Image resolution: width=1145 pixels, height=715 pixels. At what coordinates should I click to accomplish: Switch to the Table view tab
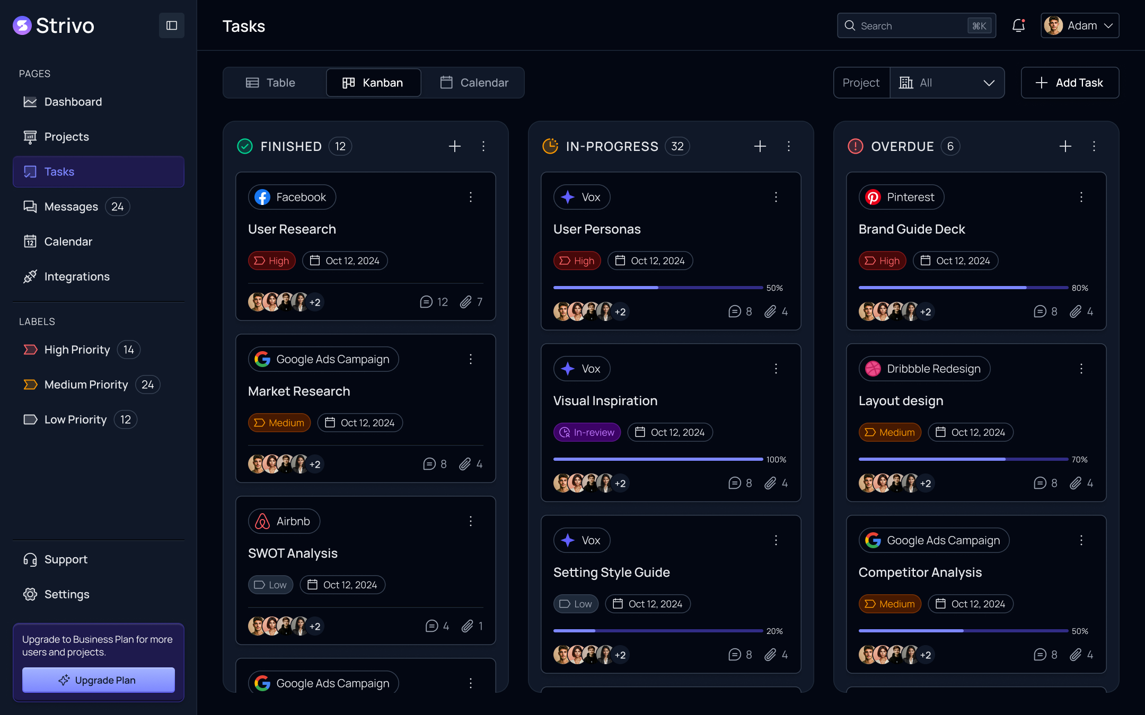click(271, 83)
